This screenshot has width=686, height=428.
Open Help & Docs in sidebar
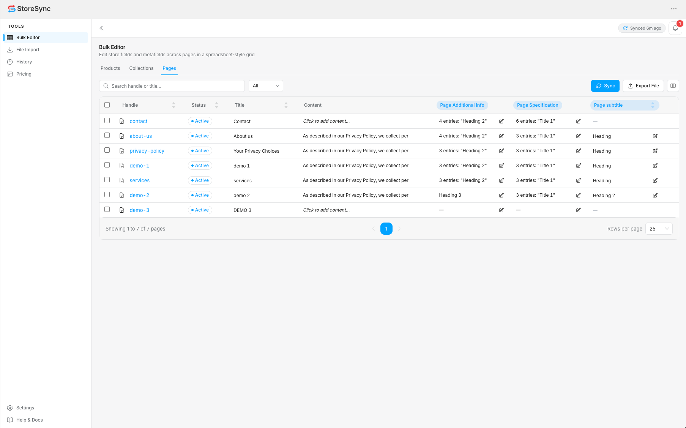click(x=46, y=420)
